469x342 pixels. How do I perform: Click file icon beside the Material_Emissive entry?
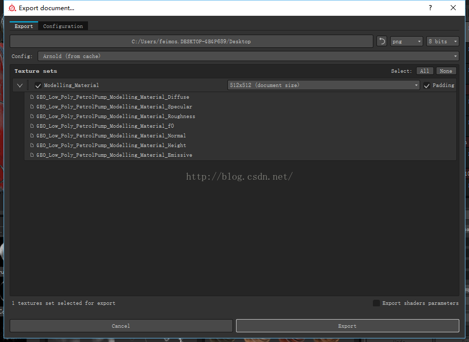tap(32, 155)
